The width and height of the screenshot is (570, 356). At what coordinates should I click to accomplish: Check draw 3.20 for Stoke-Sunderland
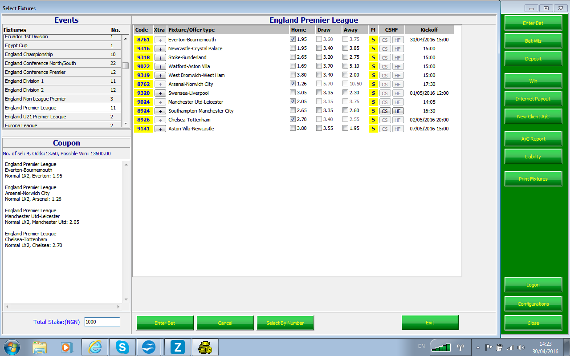[x=319, y=57]
